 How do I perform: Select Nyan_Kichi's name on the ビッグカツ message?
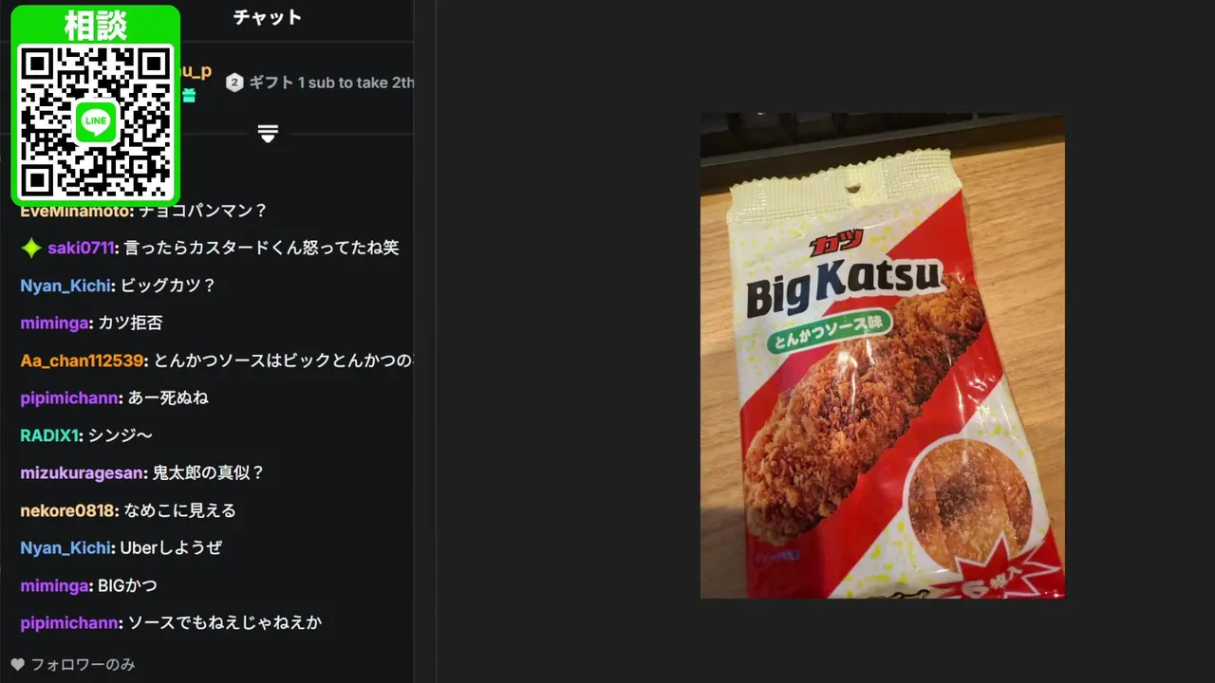pos(65,286)
